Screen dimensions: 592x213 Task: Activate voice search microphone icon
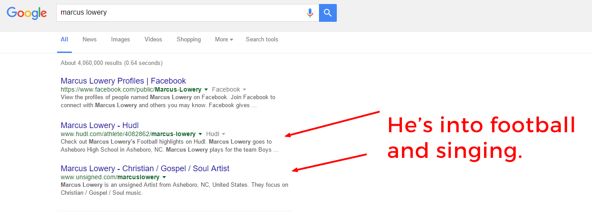point(310,13)
